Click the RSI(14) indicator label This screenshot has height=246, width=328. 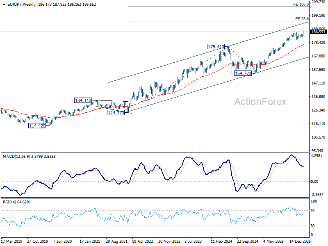(10, 202)
